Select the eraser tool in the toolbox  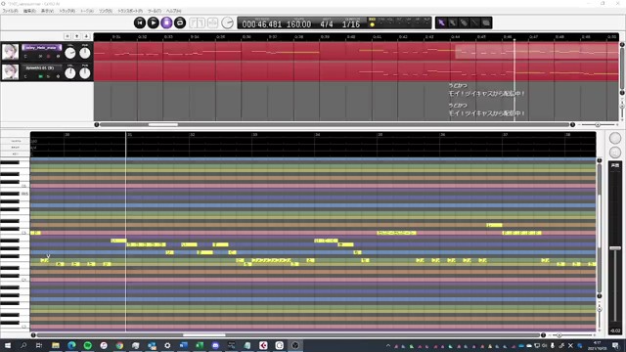point(464,22)
